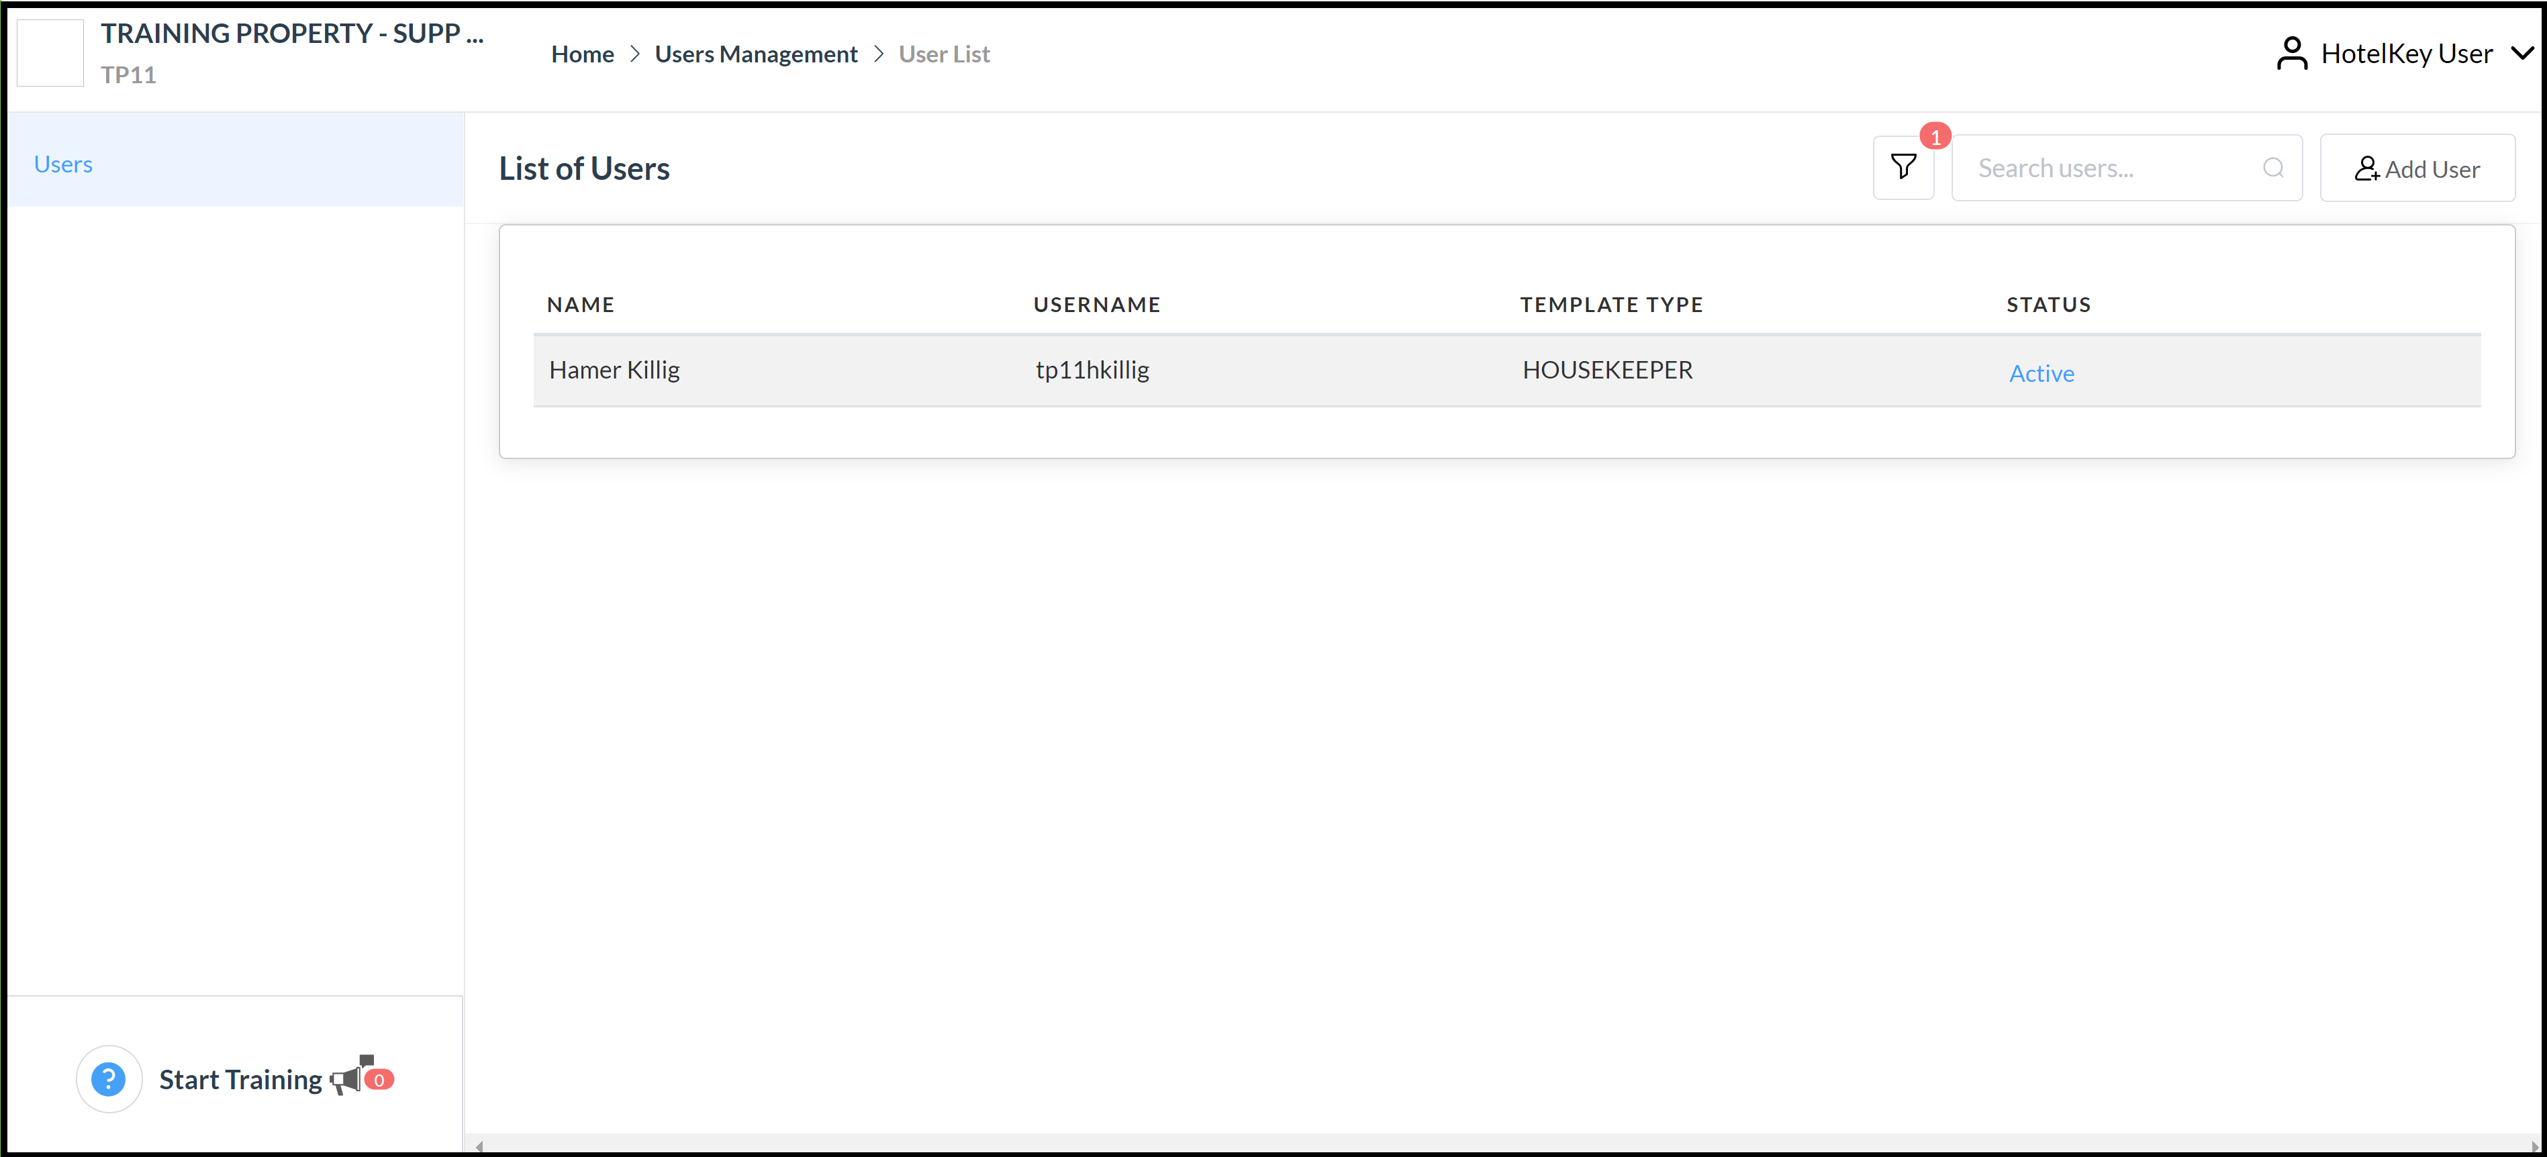Click inside the Search users field

[x=2096, y=168]
